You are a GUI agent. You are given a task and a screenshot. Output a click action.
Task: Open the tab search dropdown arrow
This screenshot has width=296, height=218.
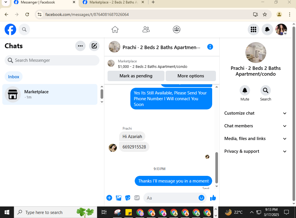click(x=6, y=2)
